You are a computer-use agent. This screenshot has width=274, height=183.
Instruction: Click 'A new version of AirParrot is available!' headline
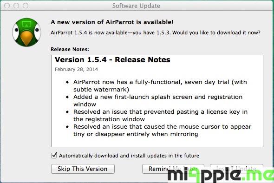coord(112,22)
